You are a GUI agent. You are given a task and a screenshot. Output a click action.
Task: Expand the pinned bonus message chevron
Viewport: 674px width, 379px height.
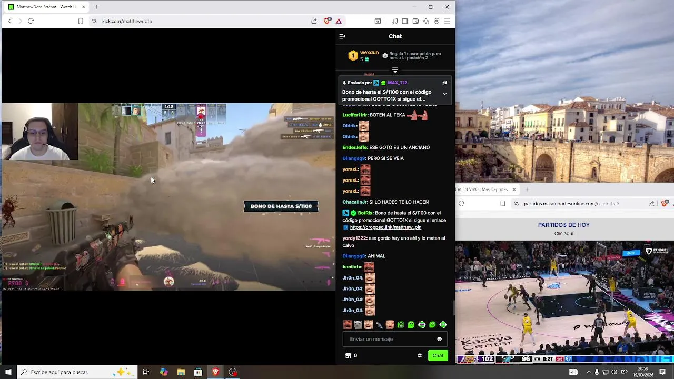pyautogui.click(x=444, y=94)
